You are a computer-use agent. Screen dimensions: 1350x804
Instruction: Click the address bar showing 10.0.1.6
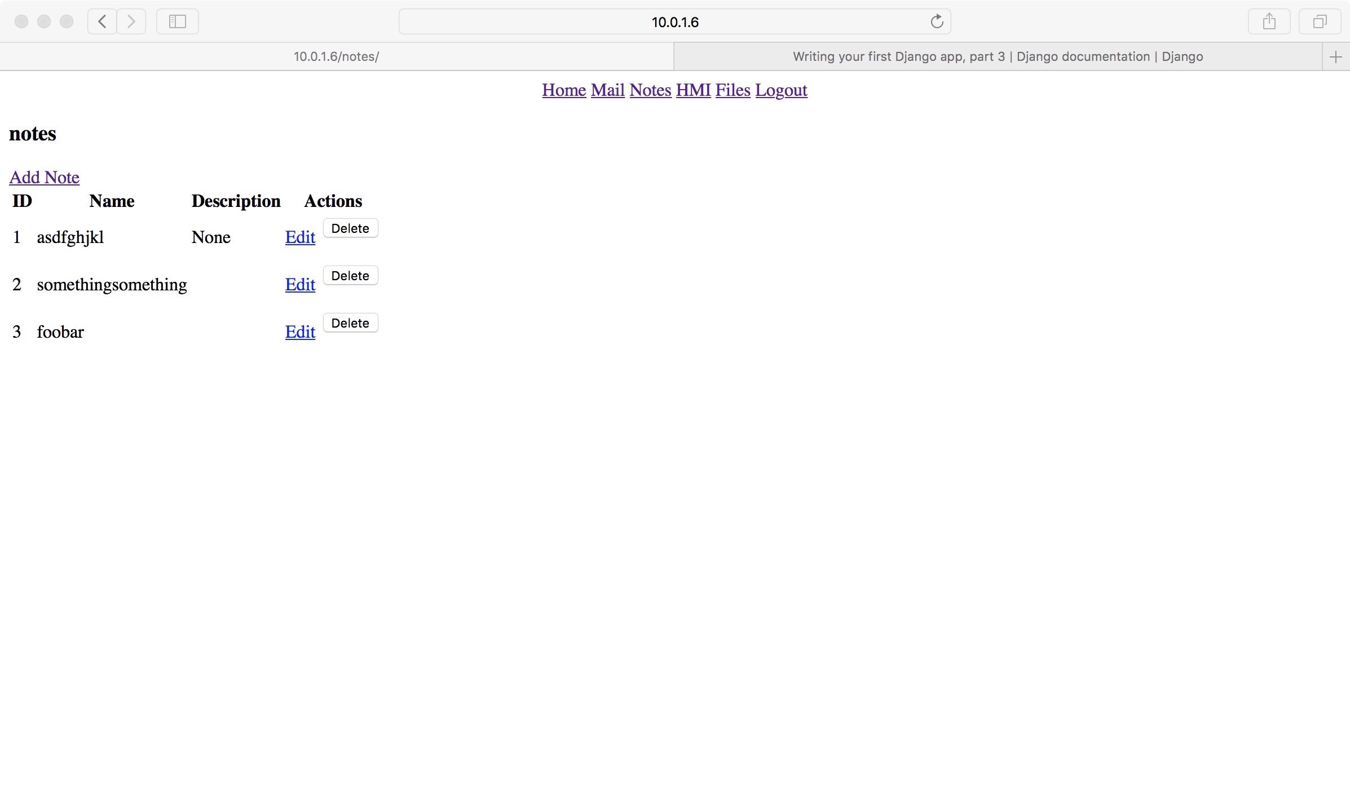[674, 21]
